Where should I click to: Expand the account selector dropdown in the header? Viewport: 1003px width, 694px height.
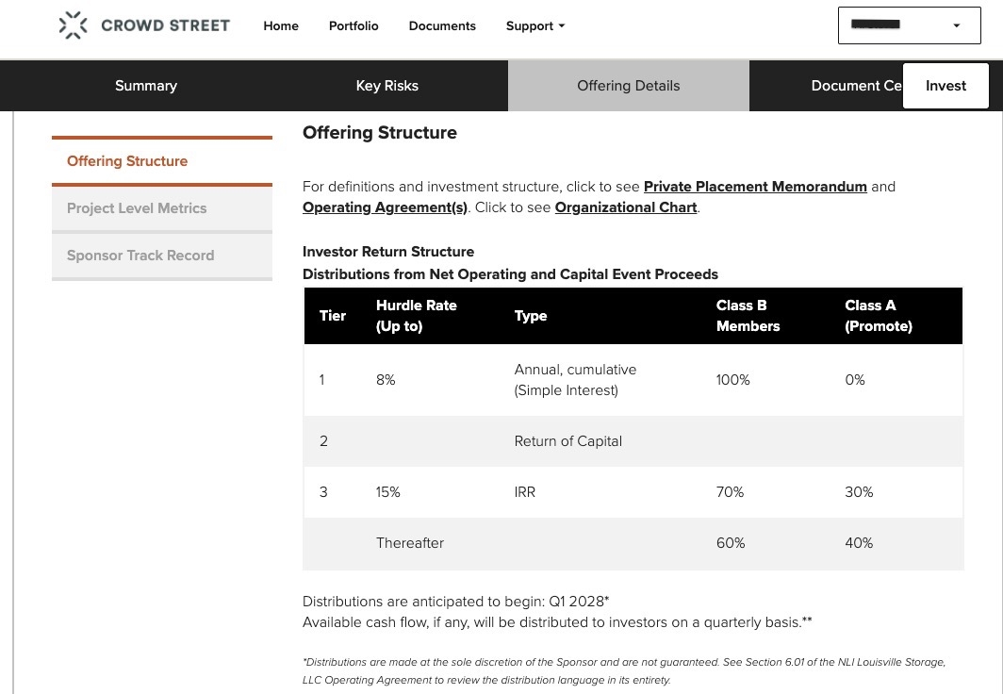click(x=908, y=25)
